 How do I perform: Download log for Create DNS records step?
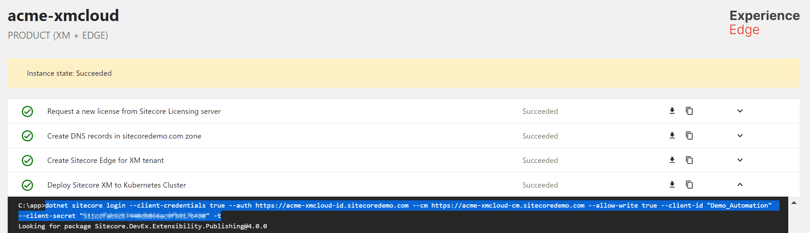click(672, 136)
